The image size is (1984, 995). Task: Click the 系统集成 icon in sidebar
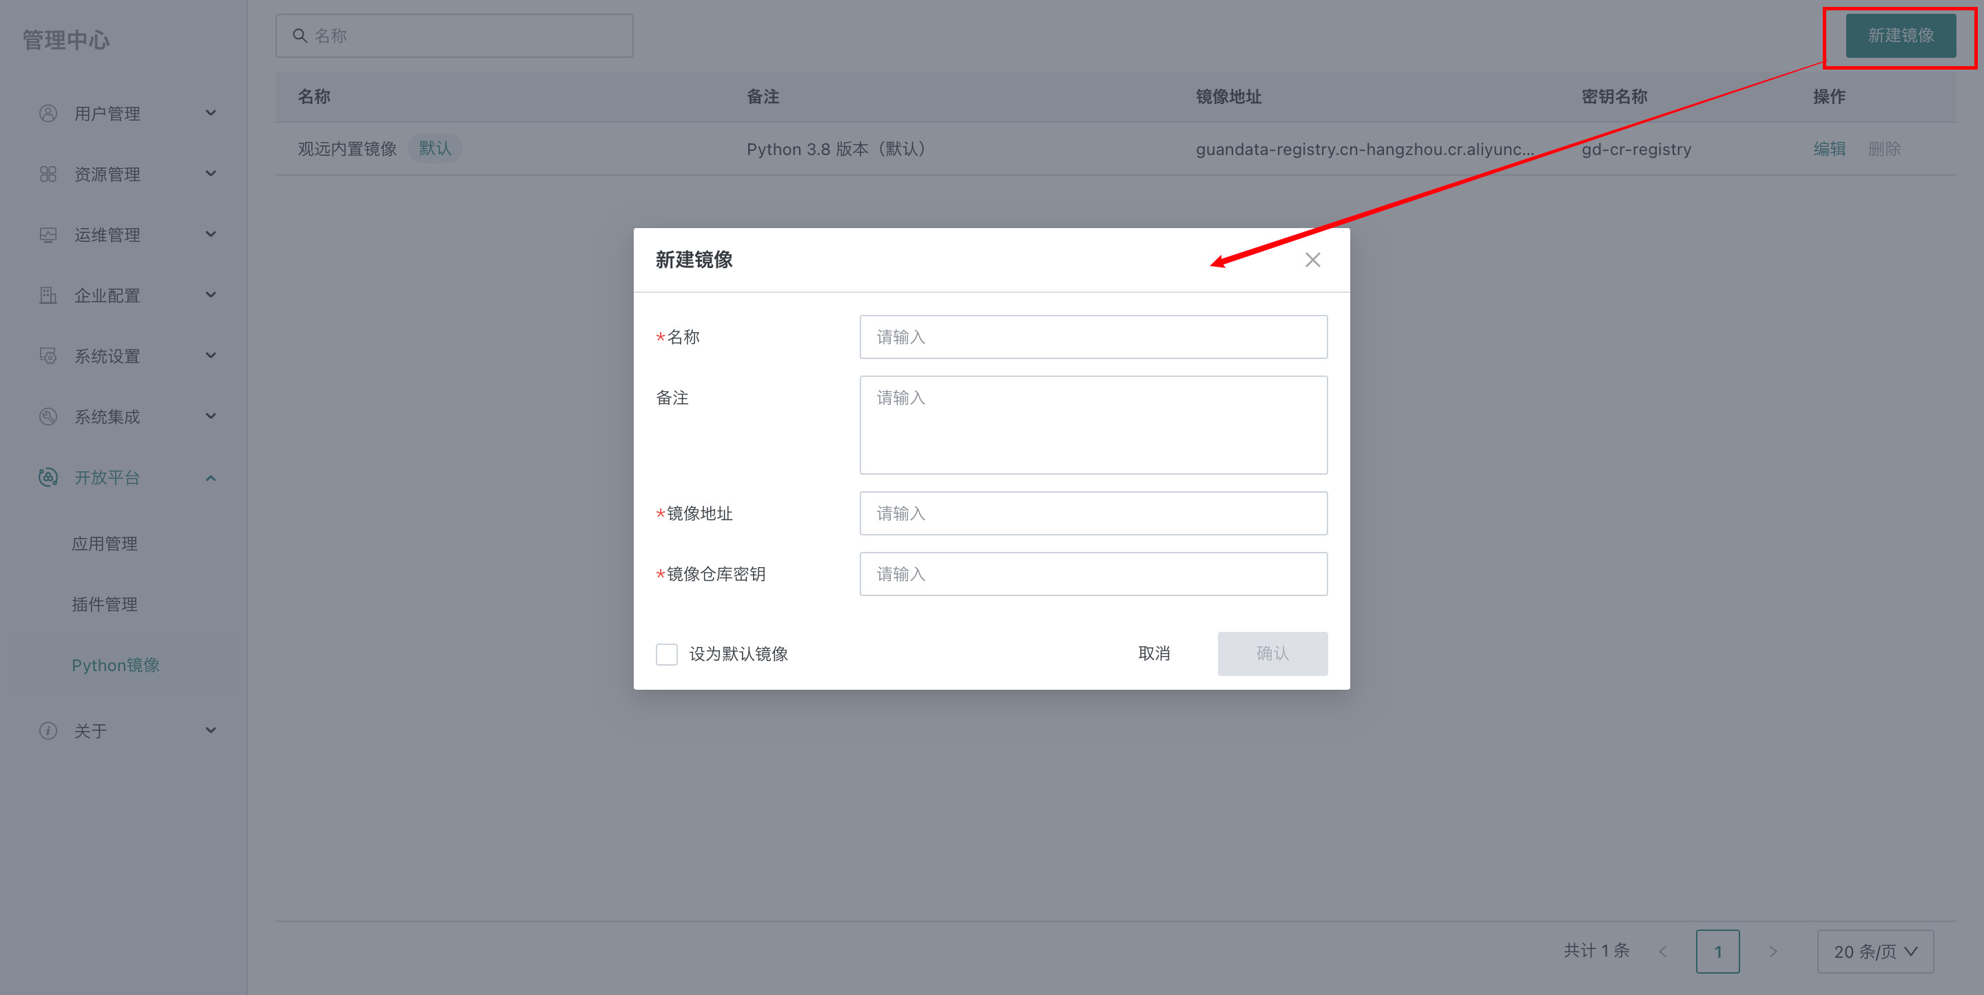(x=48, y=417)
